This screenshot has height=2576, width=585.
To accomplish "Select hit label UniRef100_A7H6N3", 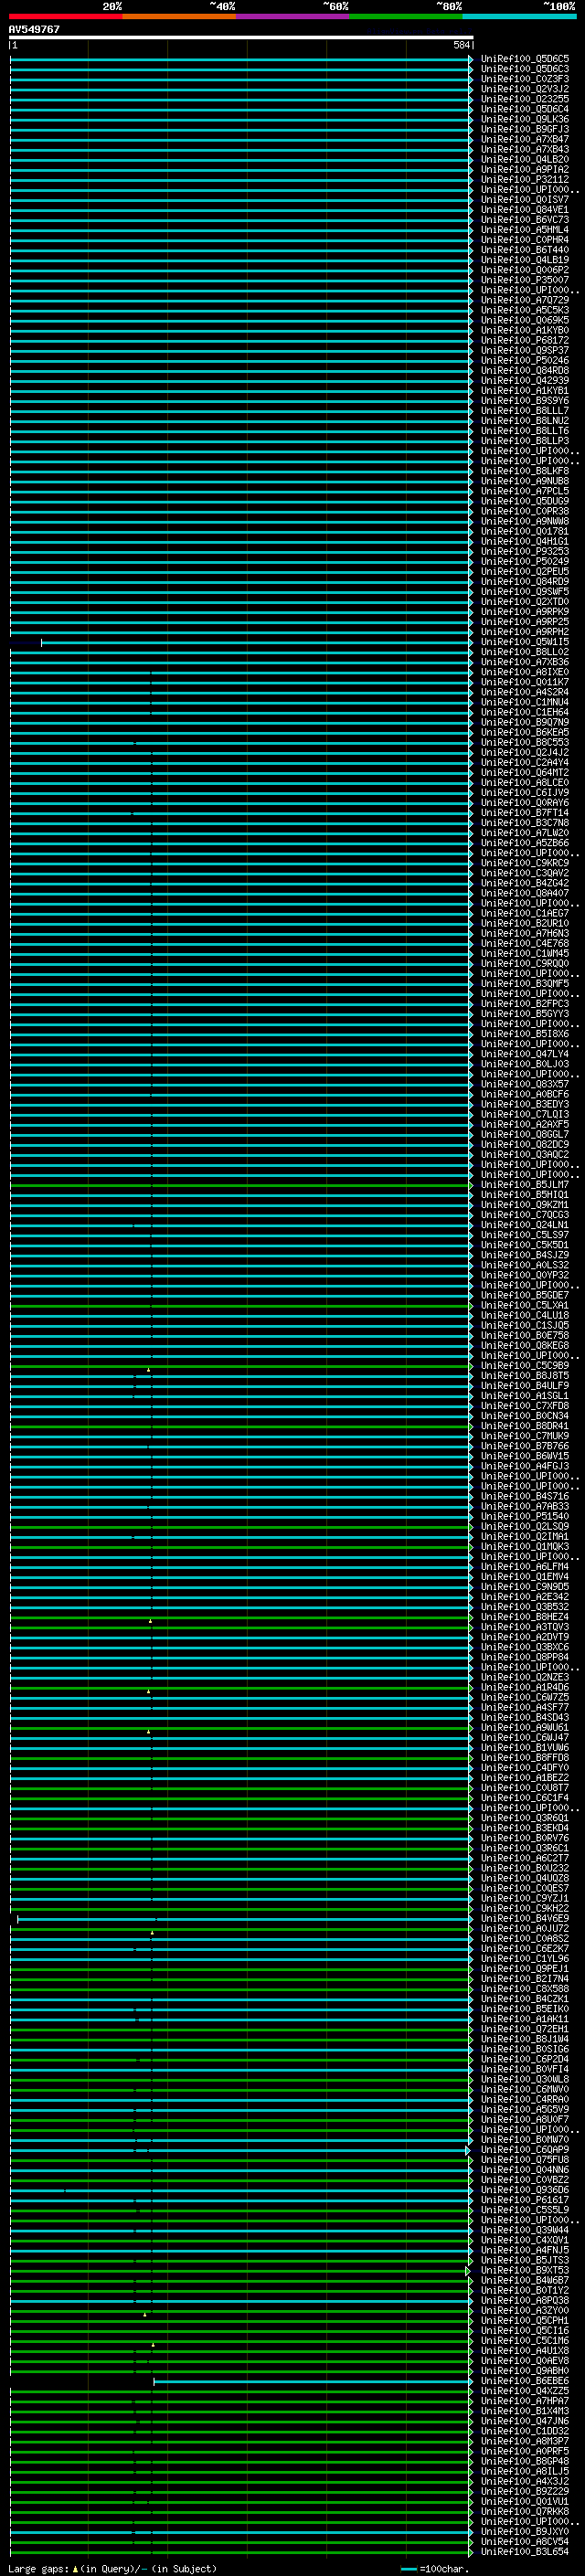I will [525, 934].
